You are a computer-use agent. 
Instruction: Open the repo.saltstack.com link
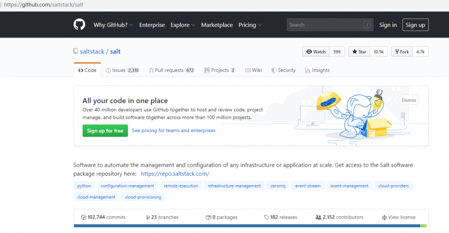[x=175, y=174]
